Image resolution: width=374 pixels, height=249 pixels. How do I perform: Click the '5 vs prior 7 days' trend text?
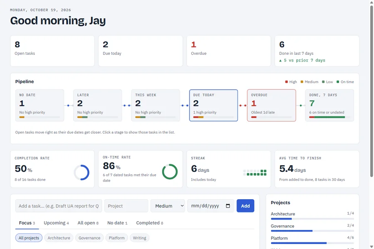tap(302, 60)
